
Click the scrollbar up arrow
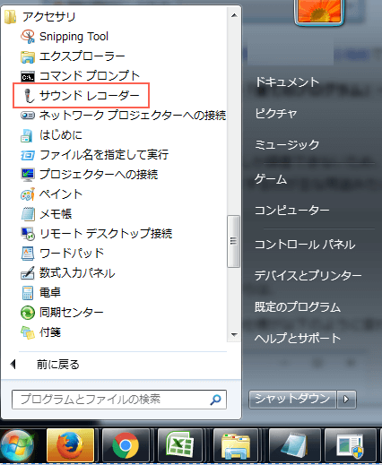(x=234, y=15)
